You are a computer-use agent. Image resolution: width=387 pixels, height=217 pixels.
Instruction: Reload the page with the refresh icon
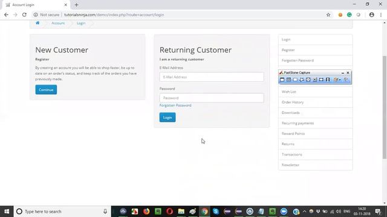(x=24, y=14)
